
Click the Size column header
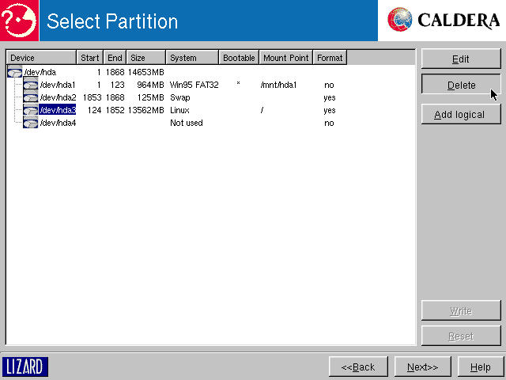pos(145,58)
